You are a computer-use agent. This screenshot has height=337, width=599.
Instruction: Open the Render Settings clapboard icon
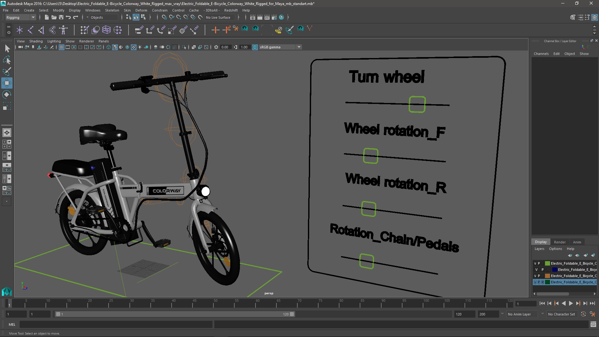(274, 17)
